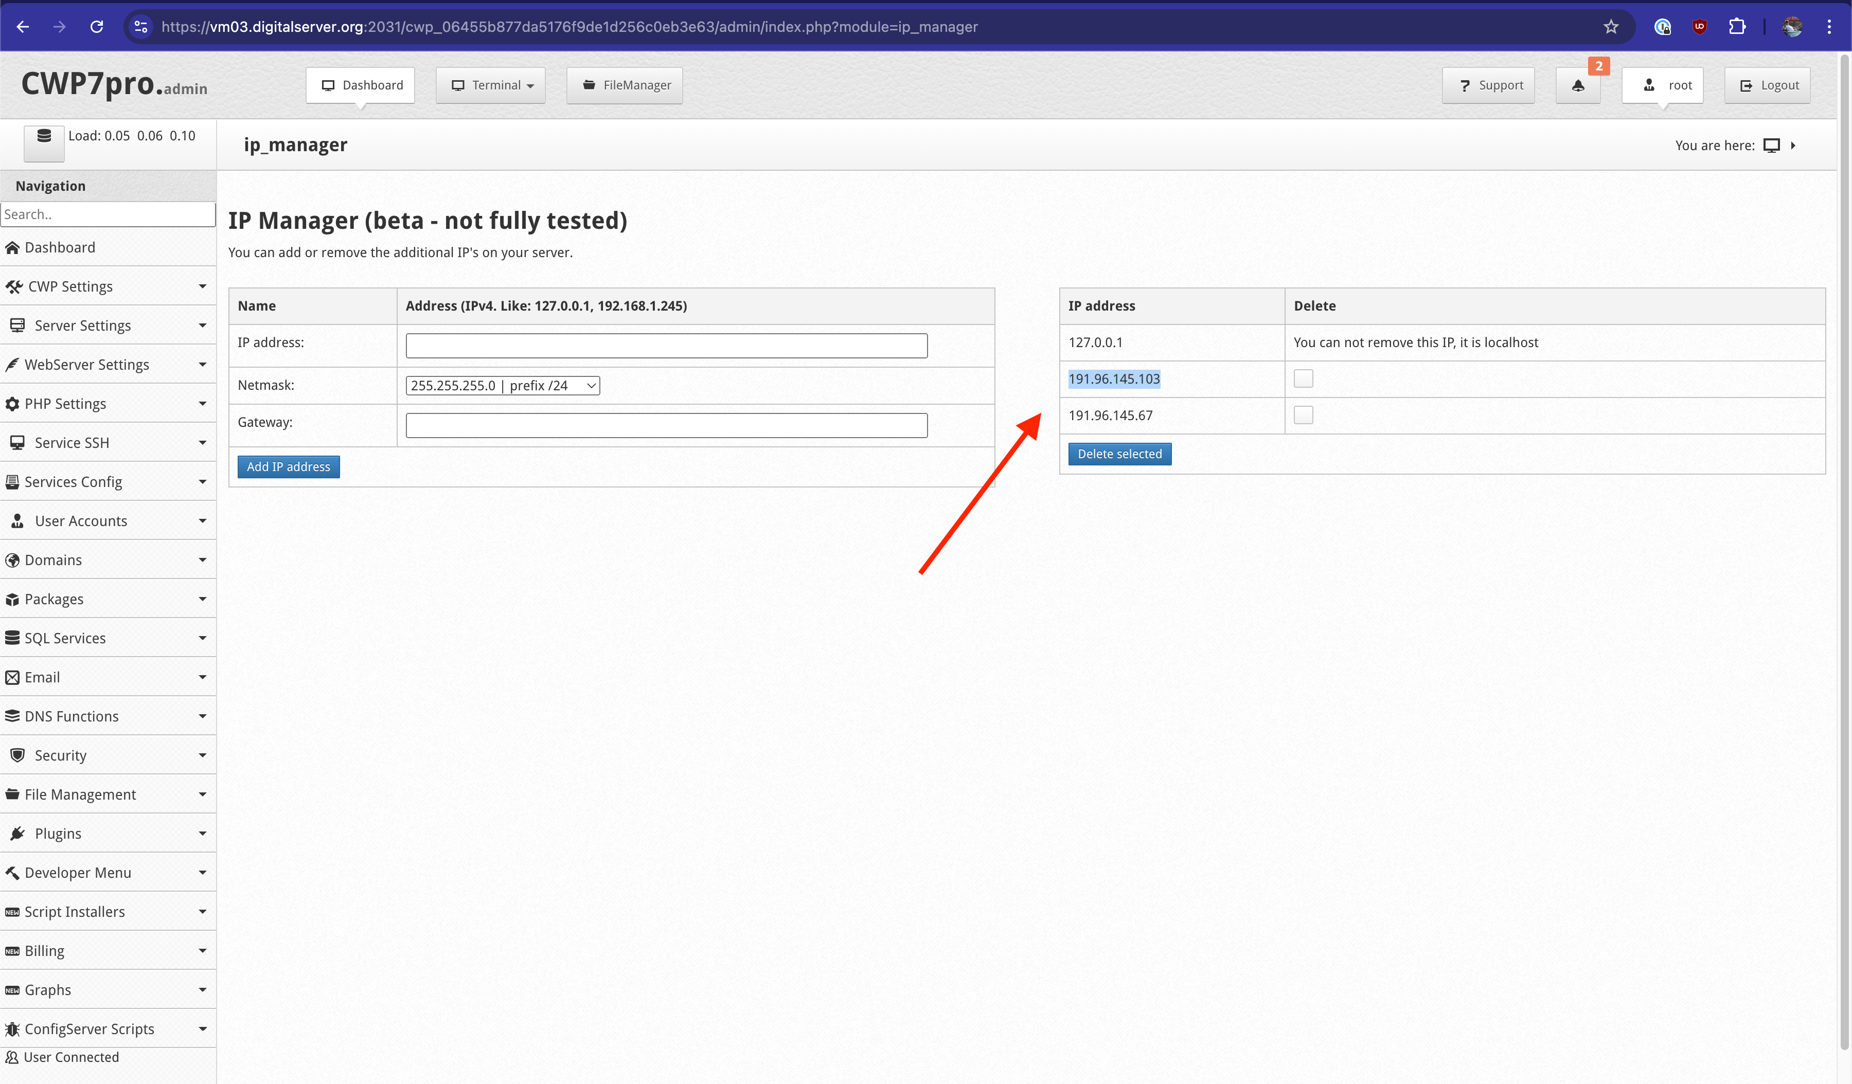Image resolution: width=1852 pixels, height=1084 pixels.
Task: Open the Chrome profile avatar
Action: [1792, 26]
